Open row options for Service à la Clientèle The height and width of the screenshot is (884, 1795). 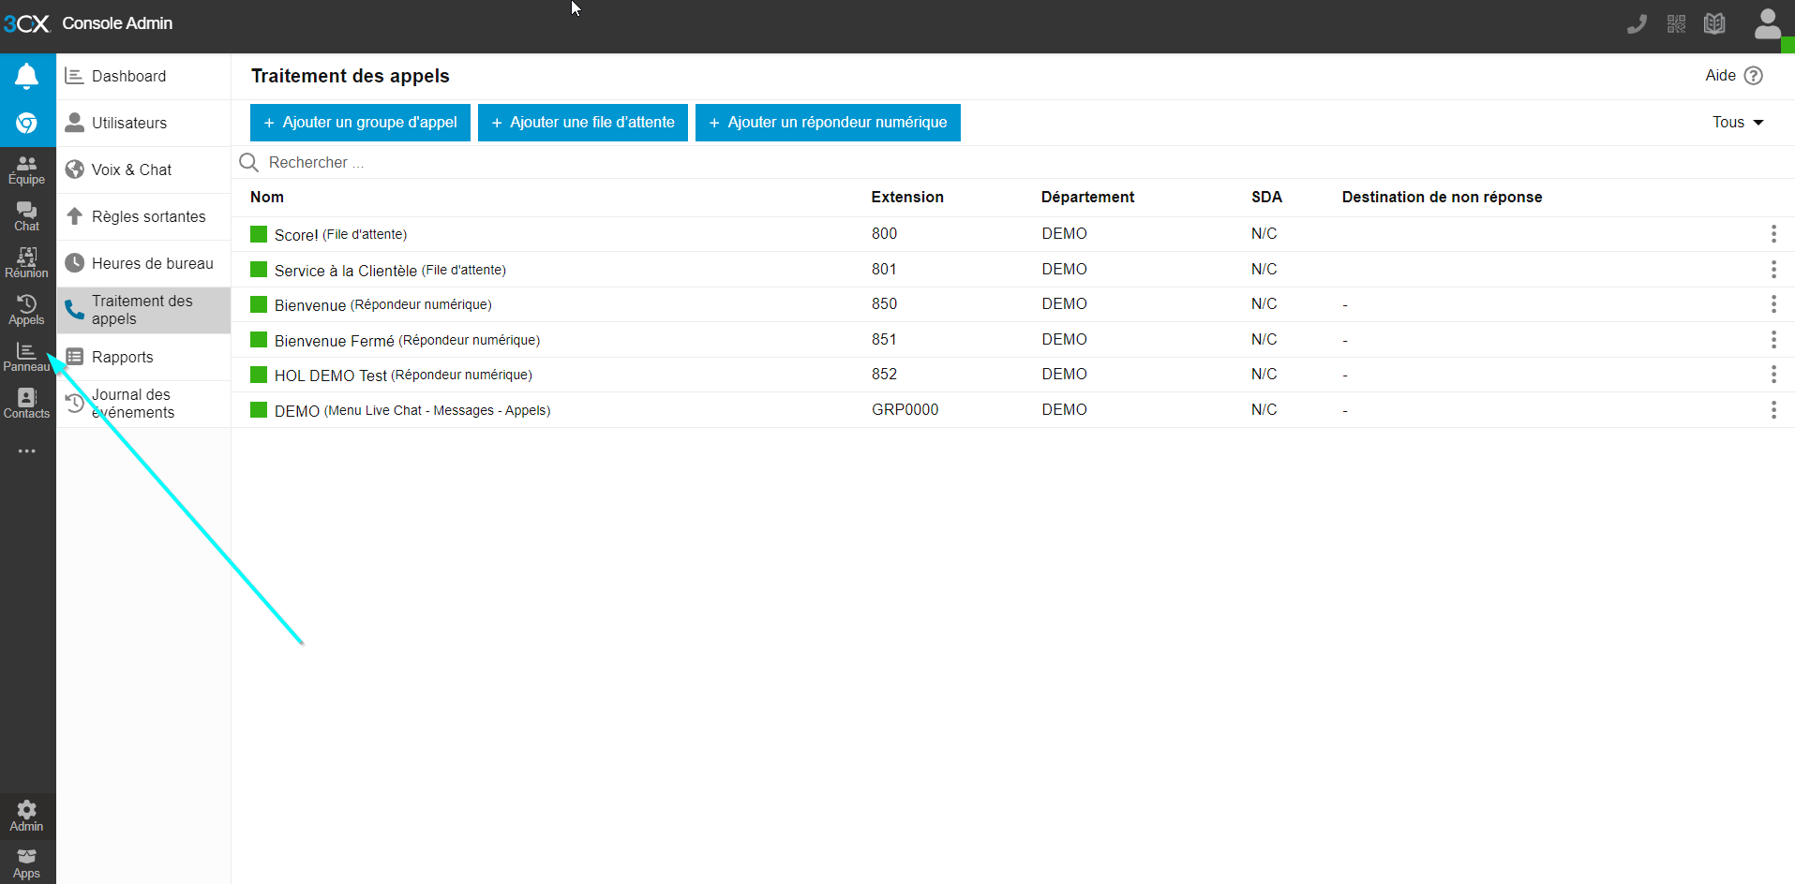pyautogui.click(x=1773, y=270)
